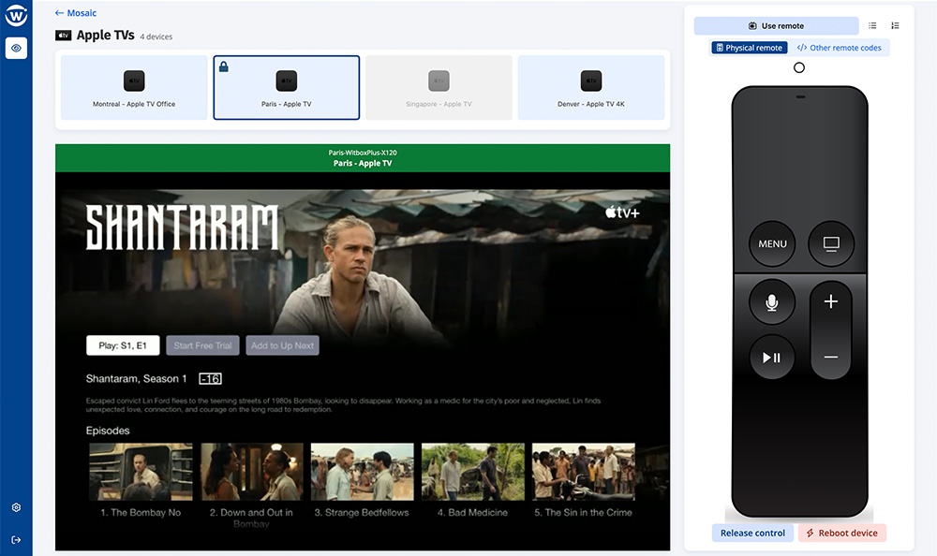Click the Paris - Apple TV green header

363,157
